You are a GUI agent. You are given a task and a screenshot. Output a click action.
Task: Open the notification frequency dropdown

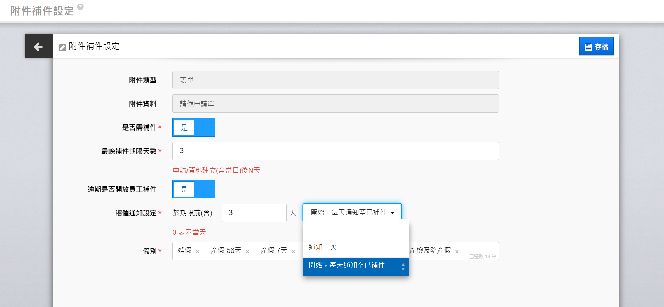coord(352,213)
